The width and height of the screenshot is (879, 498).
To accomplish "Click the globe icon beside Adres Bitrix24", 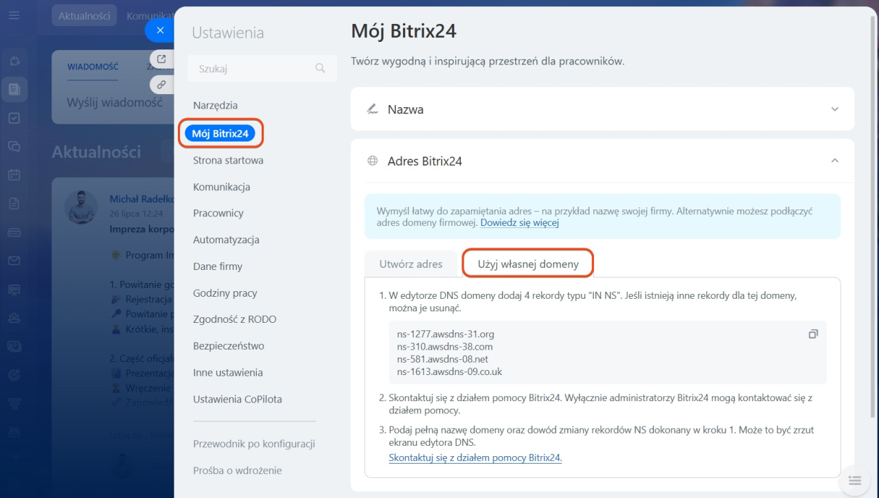I will (x=372, y=161).
